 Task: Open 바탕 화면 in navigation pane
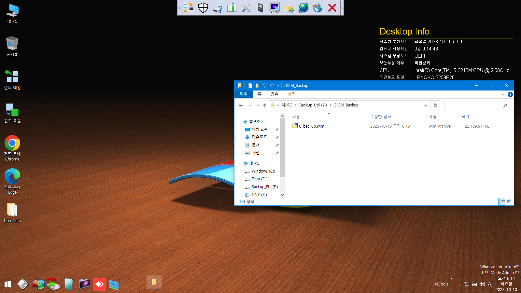tap(260, 129)
